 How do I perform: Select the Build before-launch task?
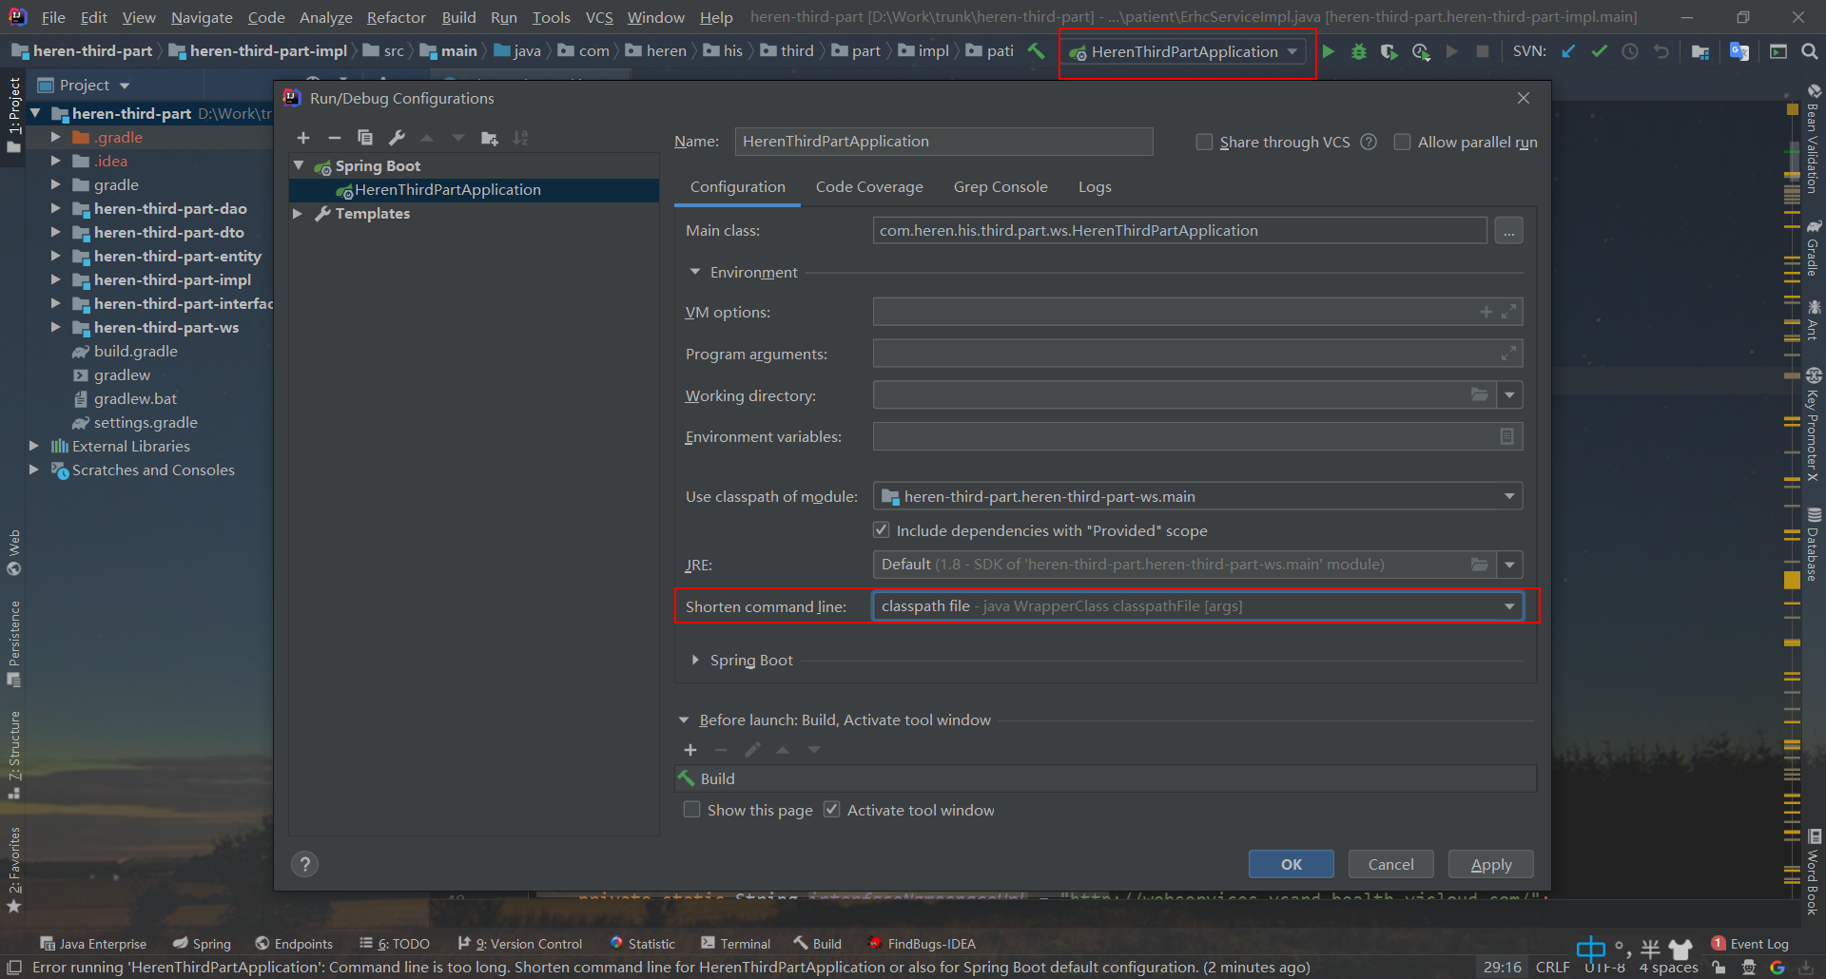click(x=1105, y=778)
